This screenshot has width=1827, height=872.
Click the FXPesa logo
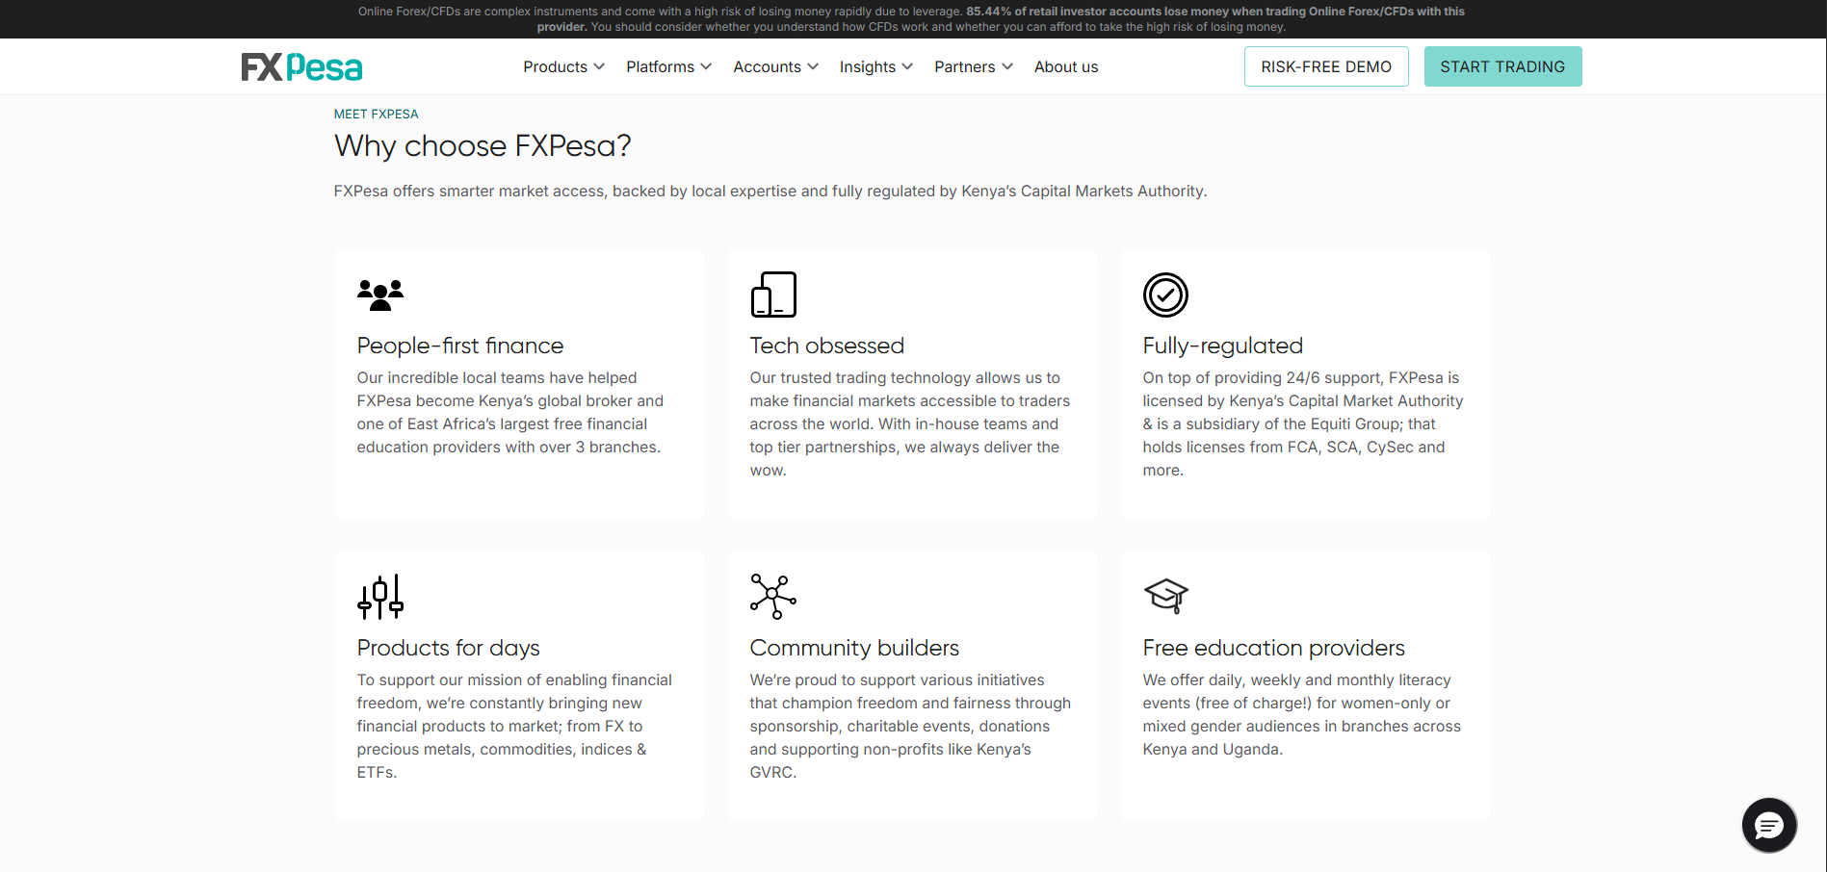301,67
